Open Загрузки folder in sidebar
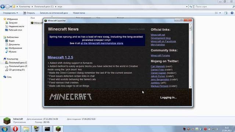235x132 pixels. tap(11, 23)
